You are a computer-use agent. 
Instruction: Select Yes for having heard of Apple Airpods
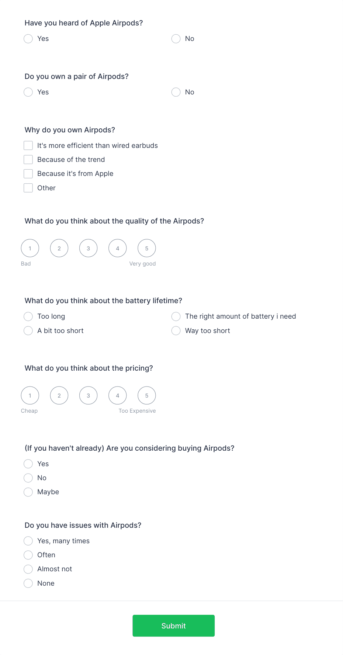click(28, 38)
